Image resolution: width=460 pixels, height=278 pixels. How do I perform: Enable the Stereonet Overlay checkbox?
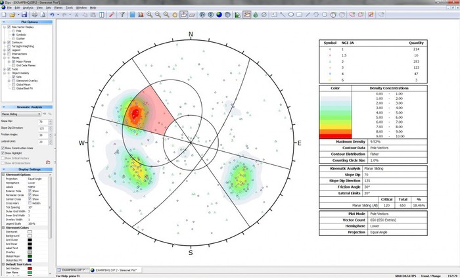click(12, 80)
